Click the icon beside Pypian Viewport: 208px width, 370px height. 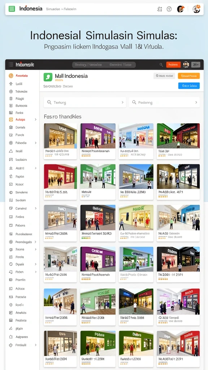click(10, 176)
